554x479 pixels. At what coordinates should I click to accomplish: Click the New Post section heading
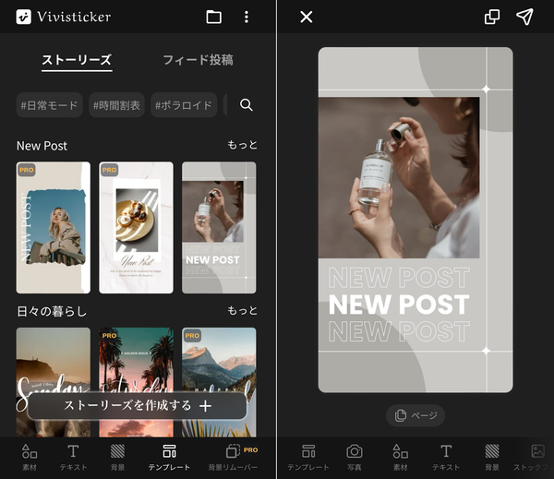pos(42,146)
